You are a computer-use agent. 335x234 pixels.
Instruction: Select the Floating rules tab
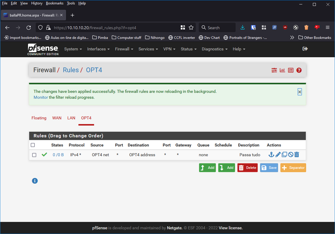(x=39, y=118)
